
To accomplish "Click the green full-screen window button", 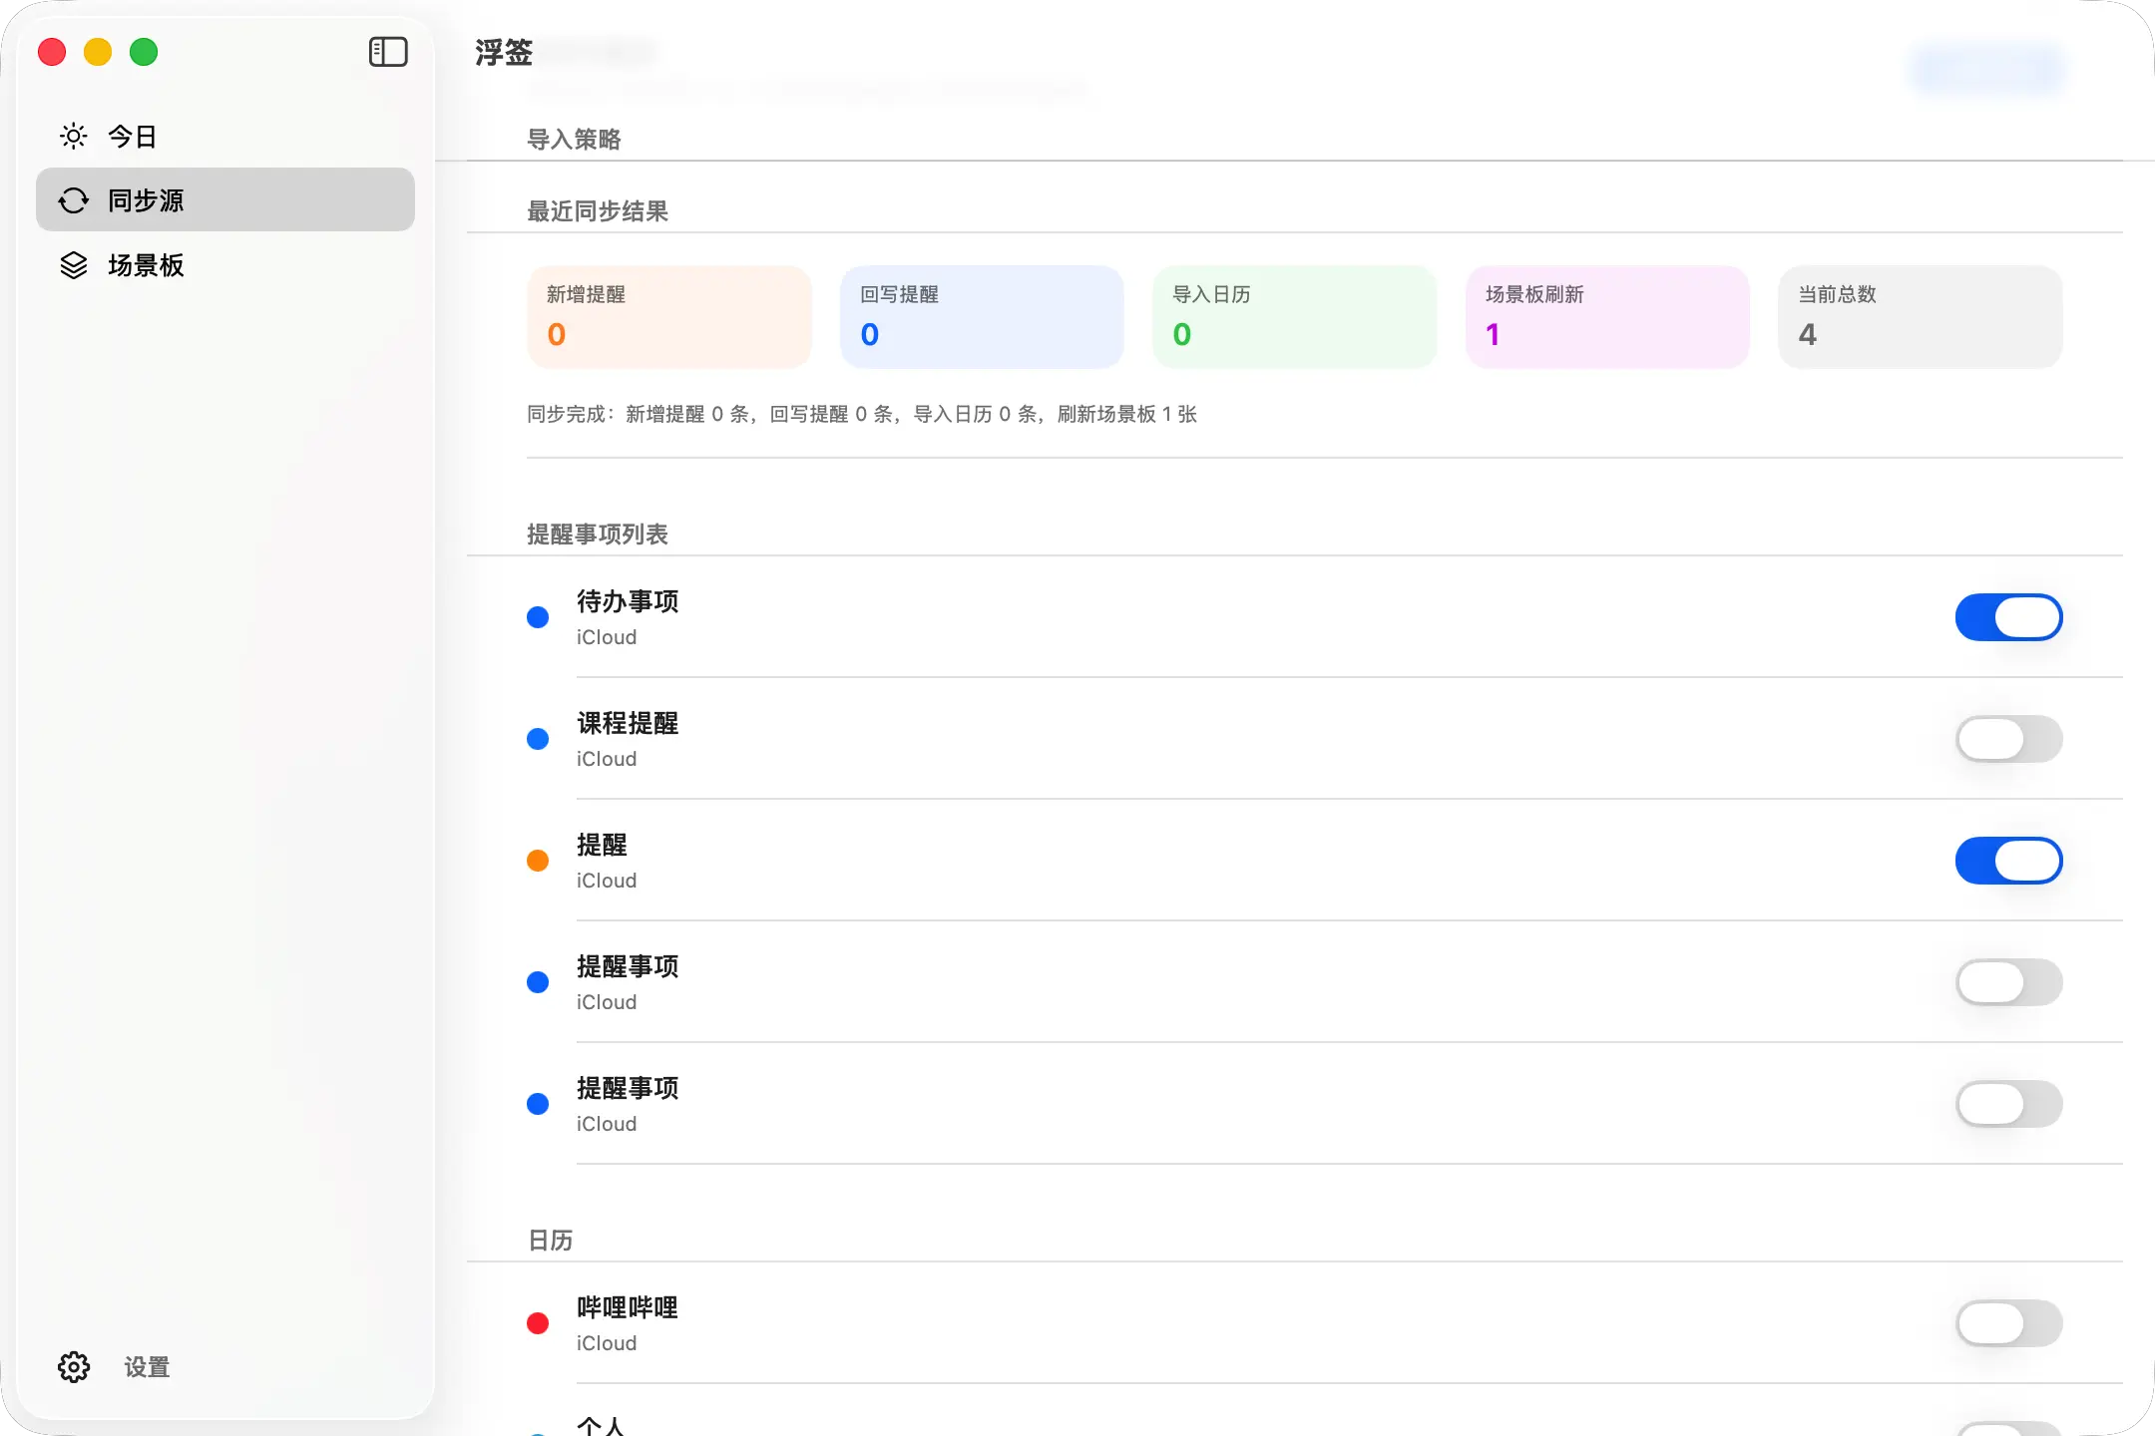I will [144, 52].
